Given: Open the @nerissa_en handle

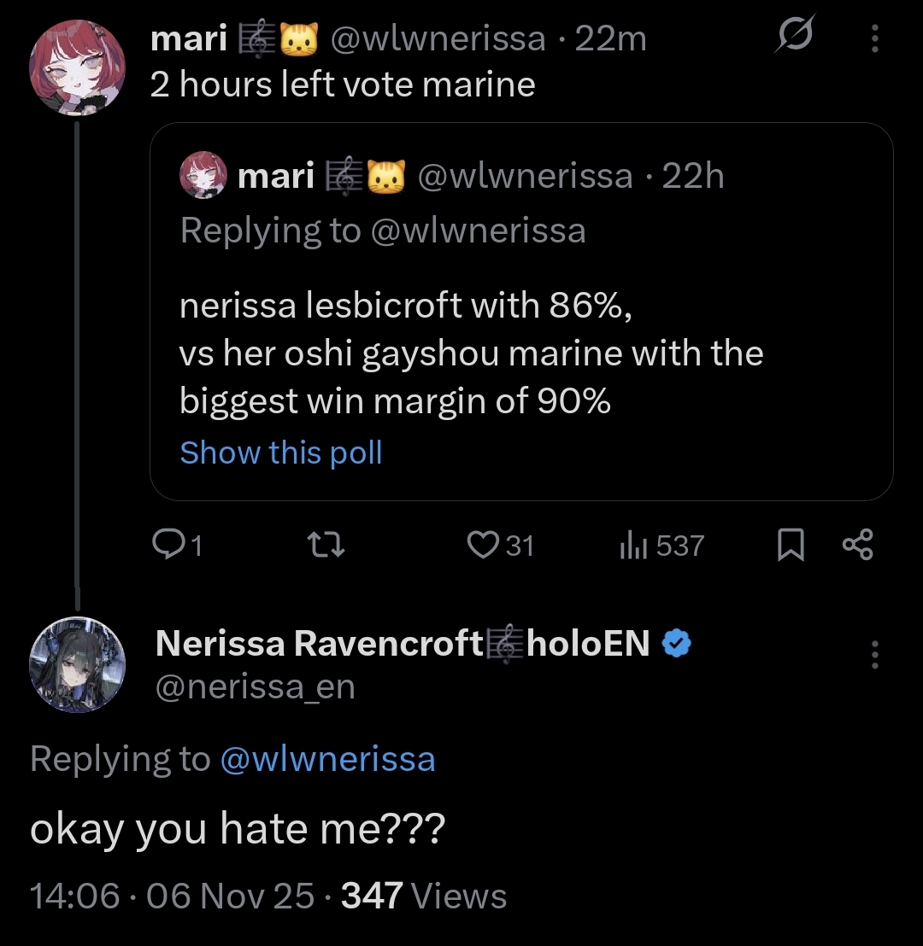Looking at the screenshot, I should pos(255,686).
